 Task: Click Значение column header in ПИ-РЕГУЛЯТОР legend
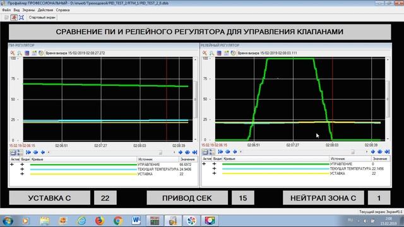coord(188,160)
